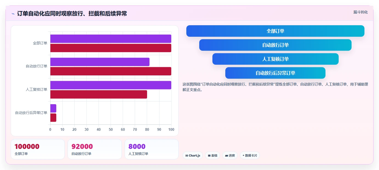Click the 进度 tag label

coord(232,155)
